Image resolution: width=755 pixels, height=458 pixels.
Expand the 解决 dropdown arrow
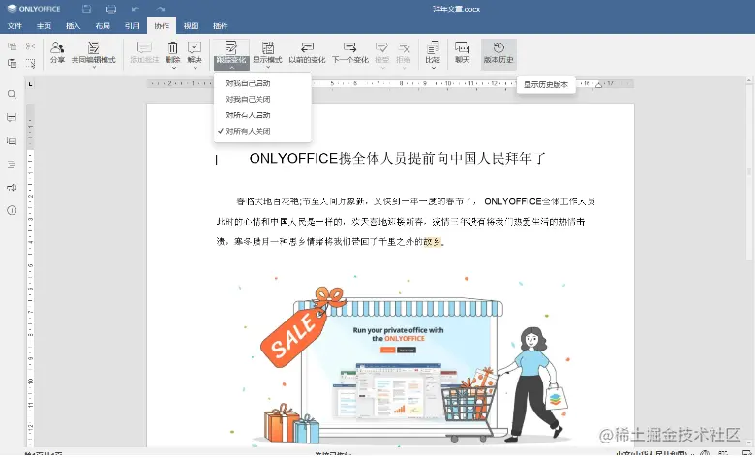pos(195,68)
